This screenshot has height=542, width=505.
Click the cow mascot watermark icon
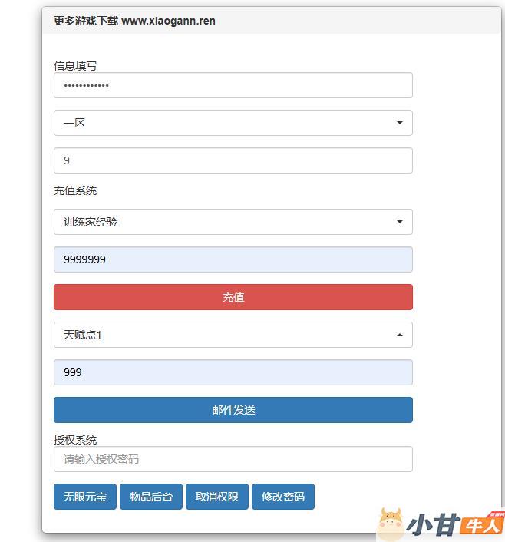(x=391, y=524)
